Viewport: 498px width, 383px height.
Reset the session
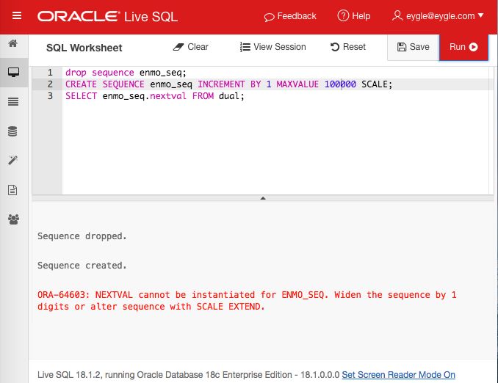tap(348, 47)
